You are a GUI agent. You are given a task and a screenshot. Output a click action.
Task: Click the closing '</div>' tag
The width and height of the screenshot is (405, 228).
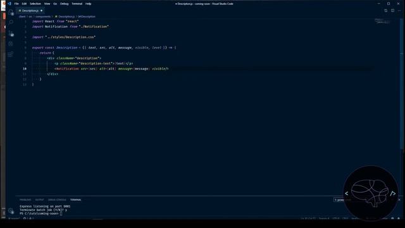coord(53,74)
